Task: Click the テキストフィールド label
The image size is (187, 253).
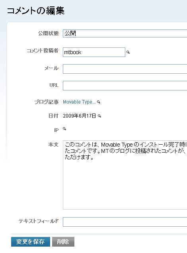Action: click(39, 221)
